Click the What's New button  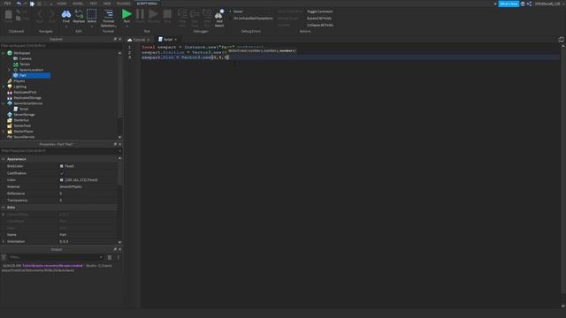pos(509,4)
